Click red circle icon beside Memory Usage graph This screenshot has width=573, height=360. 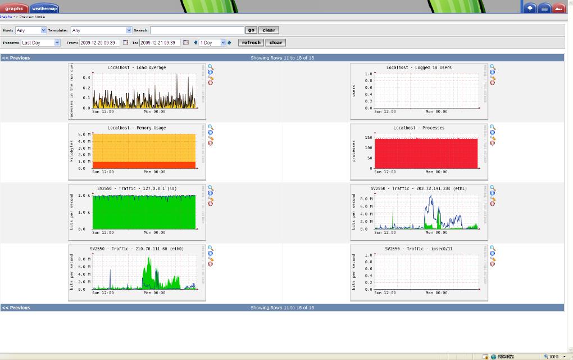[x=211, y=143]
